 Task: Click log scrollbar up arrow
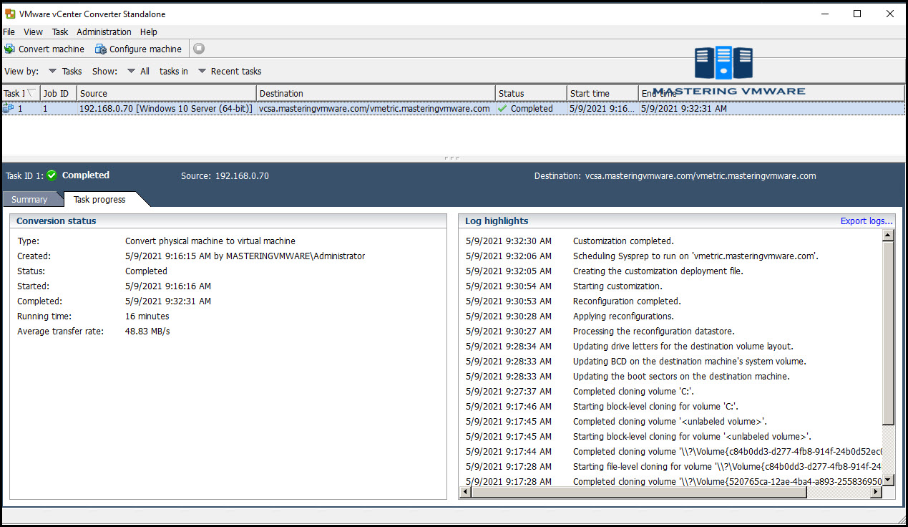pos(888,235)
